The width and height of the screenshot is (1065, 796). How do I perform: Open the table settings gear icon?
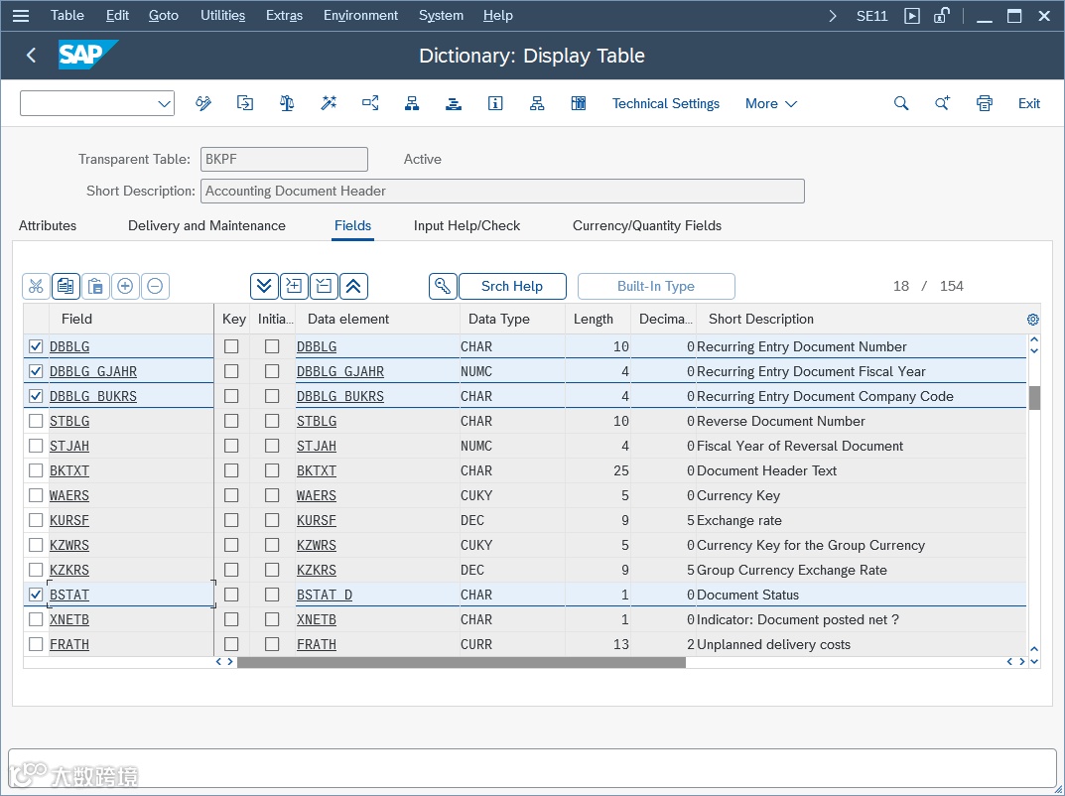[1032, 320]
